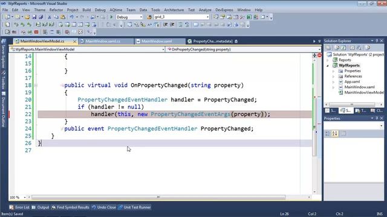Open the Find Symbol Results tab

click(71, 207)
